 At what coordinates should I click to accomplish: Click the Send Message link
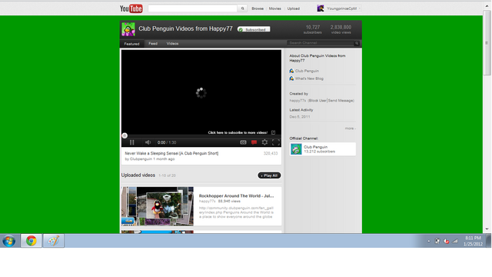(x=341, y=101)
